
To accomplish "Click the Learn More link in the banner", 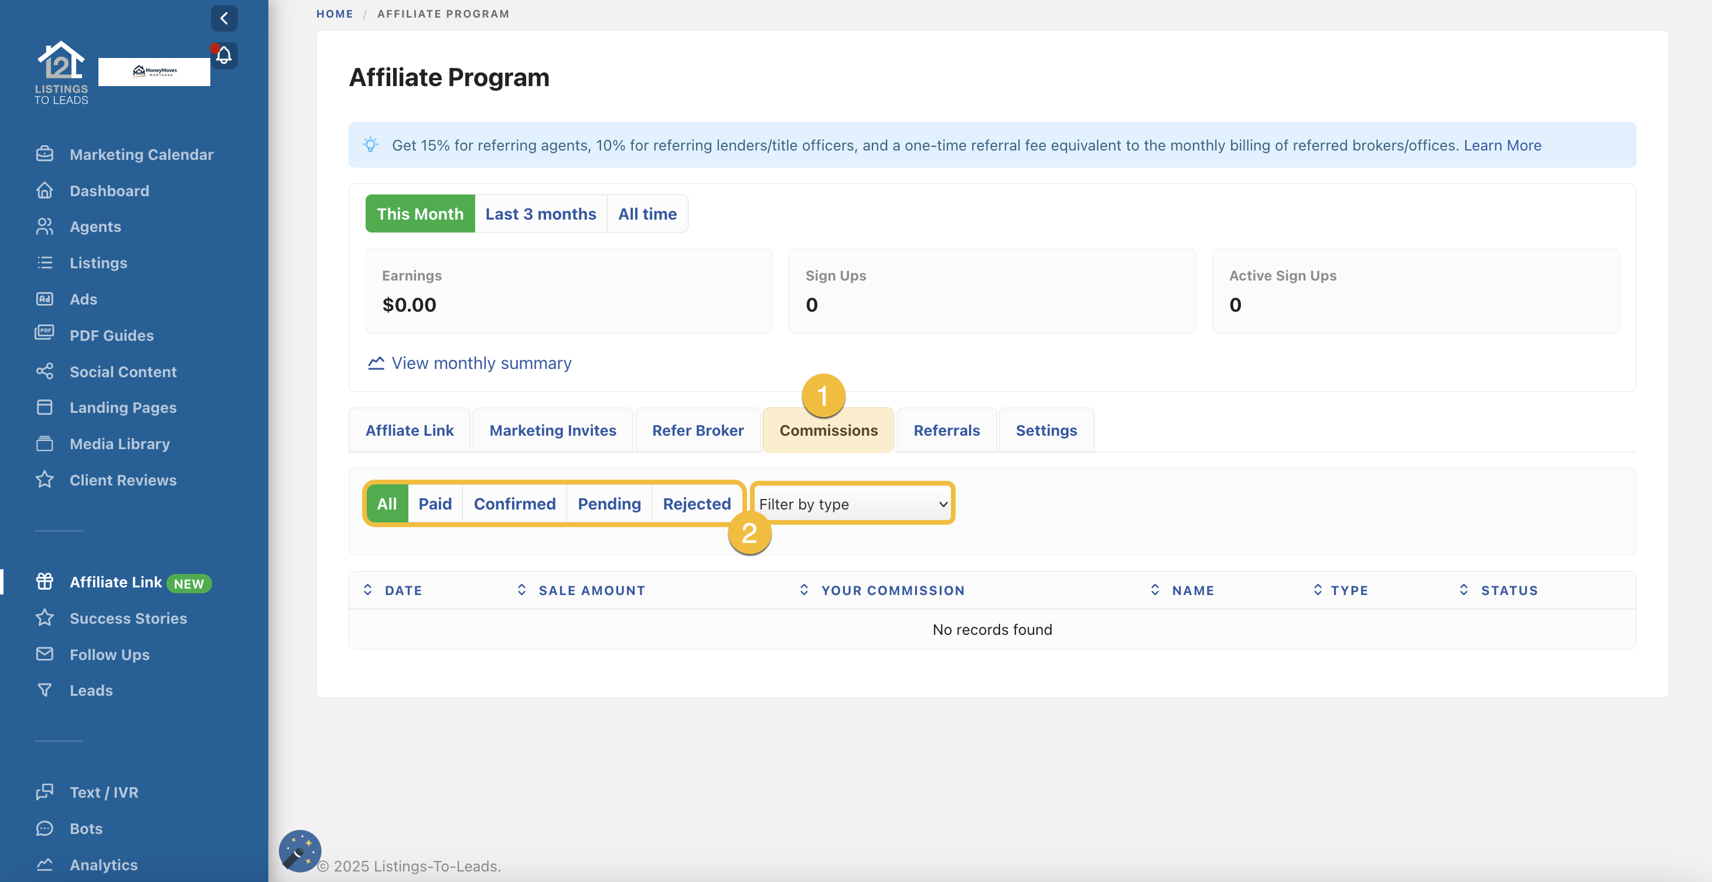I will point(1502,145).
